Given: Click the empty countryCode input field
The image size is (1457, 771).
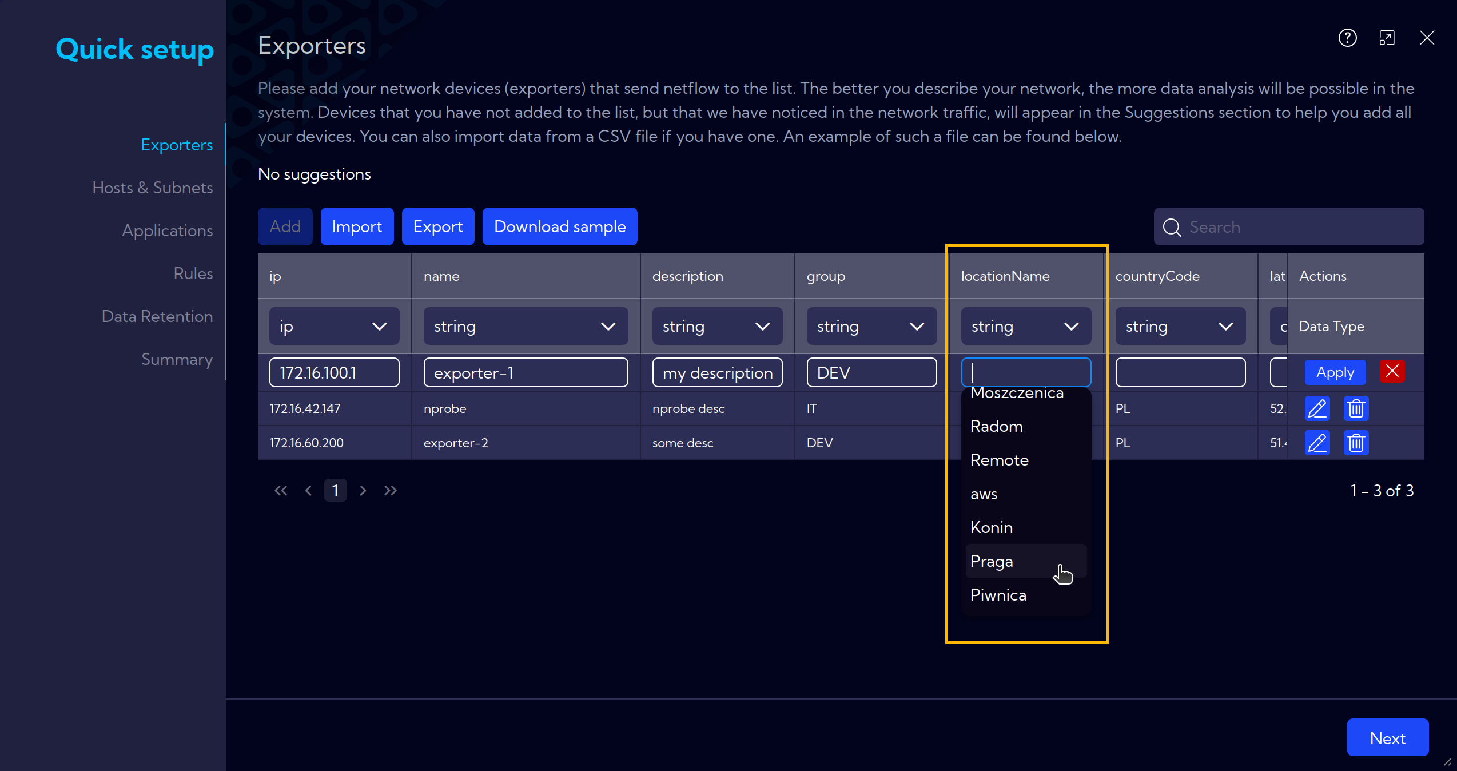Looking at the screenshot, I should point(1180,372).
